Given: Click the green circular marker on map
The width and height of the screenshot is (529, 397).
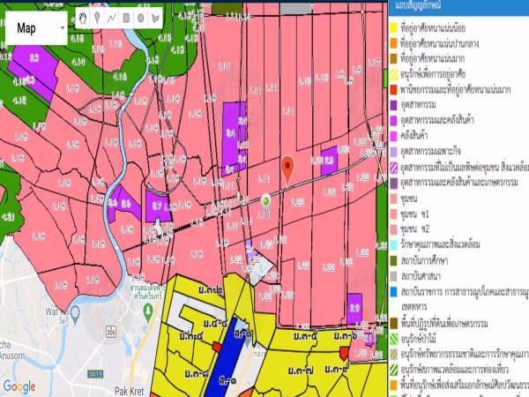Looking at the screenshot, I should [x=266, y=201].
